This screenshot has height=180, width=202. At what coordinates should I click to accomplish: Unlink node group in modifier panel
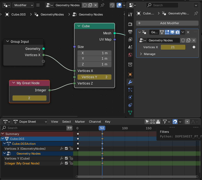pos(194,40)
